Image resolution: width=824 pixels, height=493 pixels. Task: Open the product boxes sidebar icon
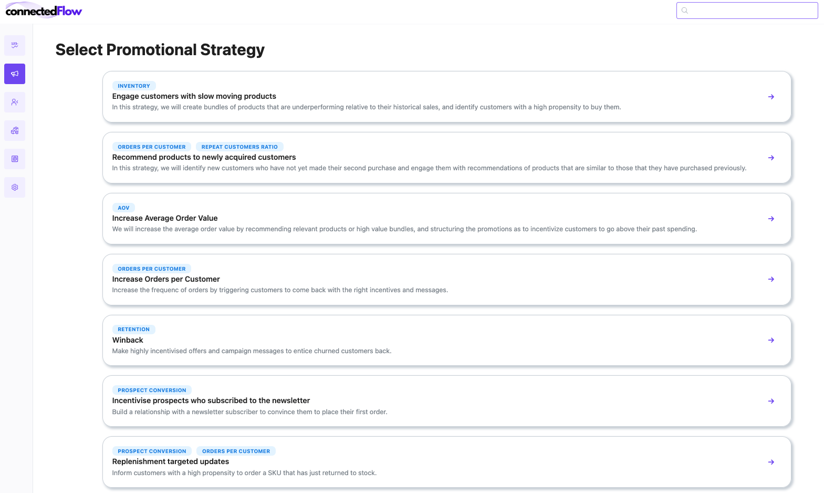[15, 130]
